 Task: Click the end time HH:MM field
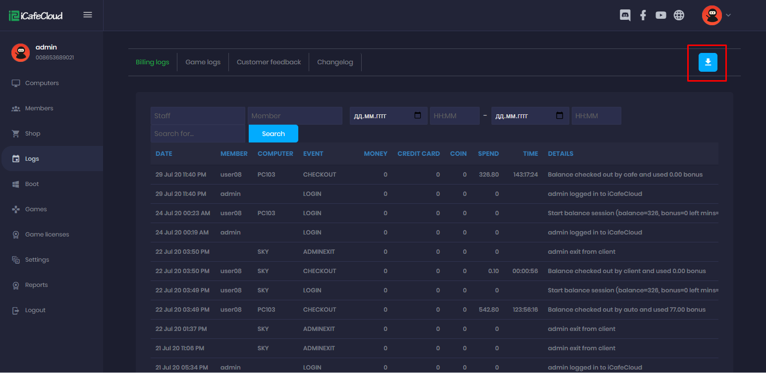[597, 116]
